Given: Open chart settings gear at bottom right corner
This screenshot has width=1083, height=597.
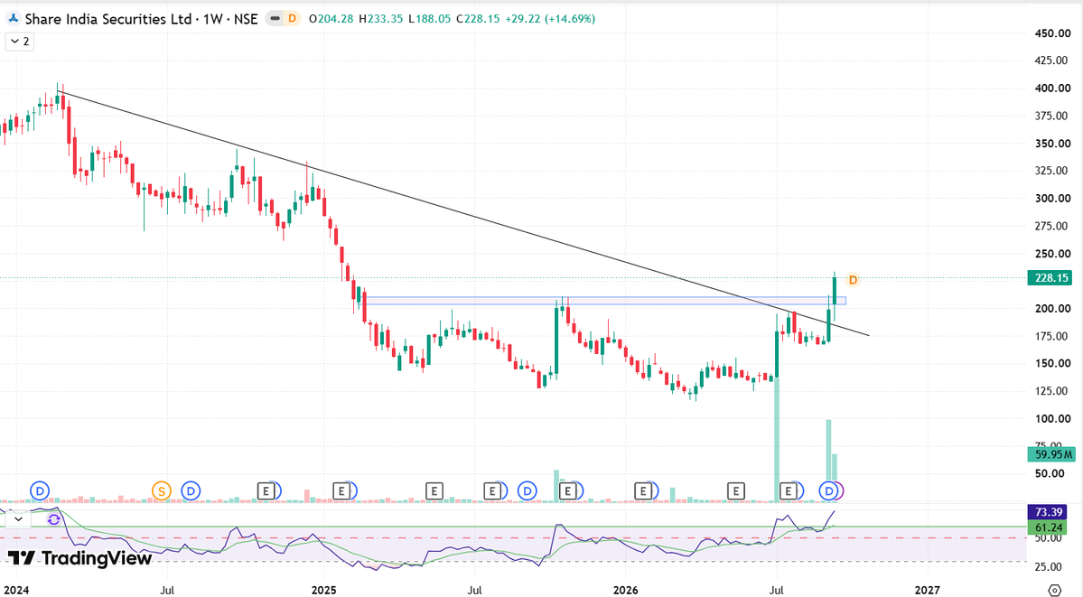Looking at the screenshot, I should (1054, 590).
